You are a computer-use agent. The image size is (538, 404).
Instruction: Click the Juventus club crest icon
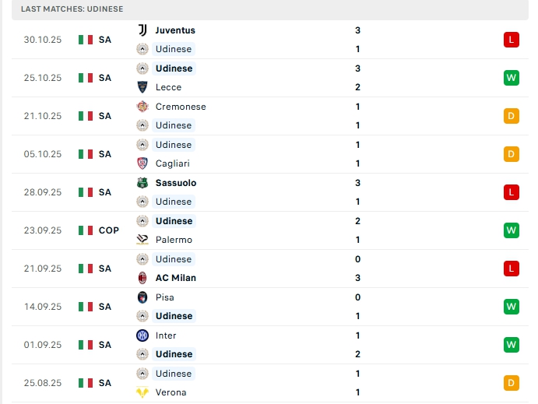[x=142, y=30]
